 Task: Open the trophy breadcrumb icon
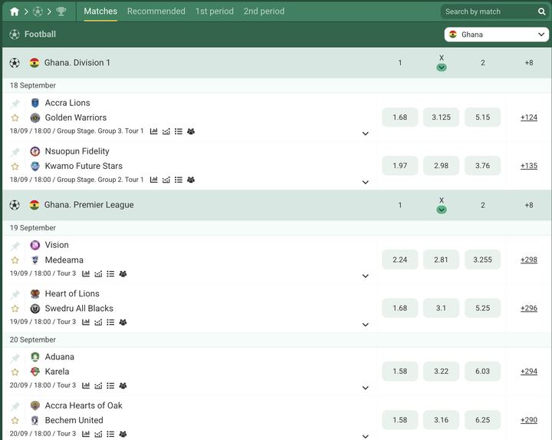tap(61, 12)
